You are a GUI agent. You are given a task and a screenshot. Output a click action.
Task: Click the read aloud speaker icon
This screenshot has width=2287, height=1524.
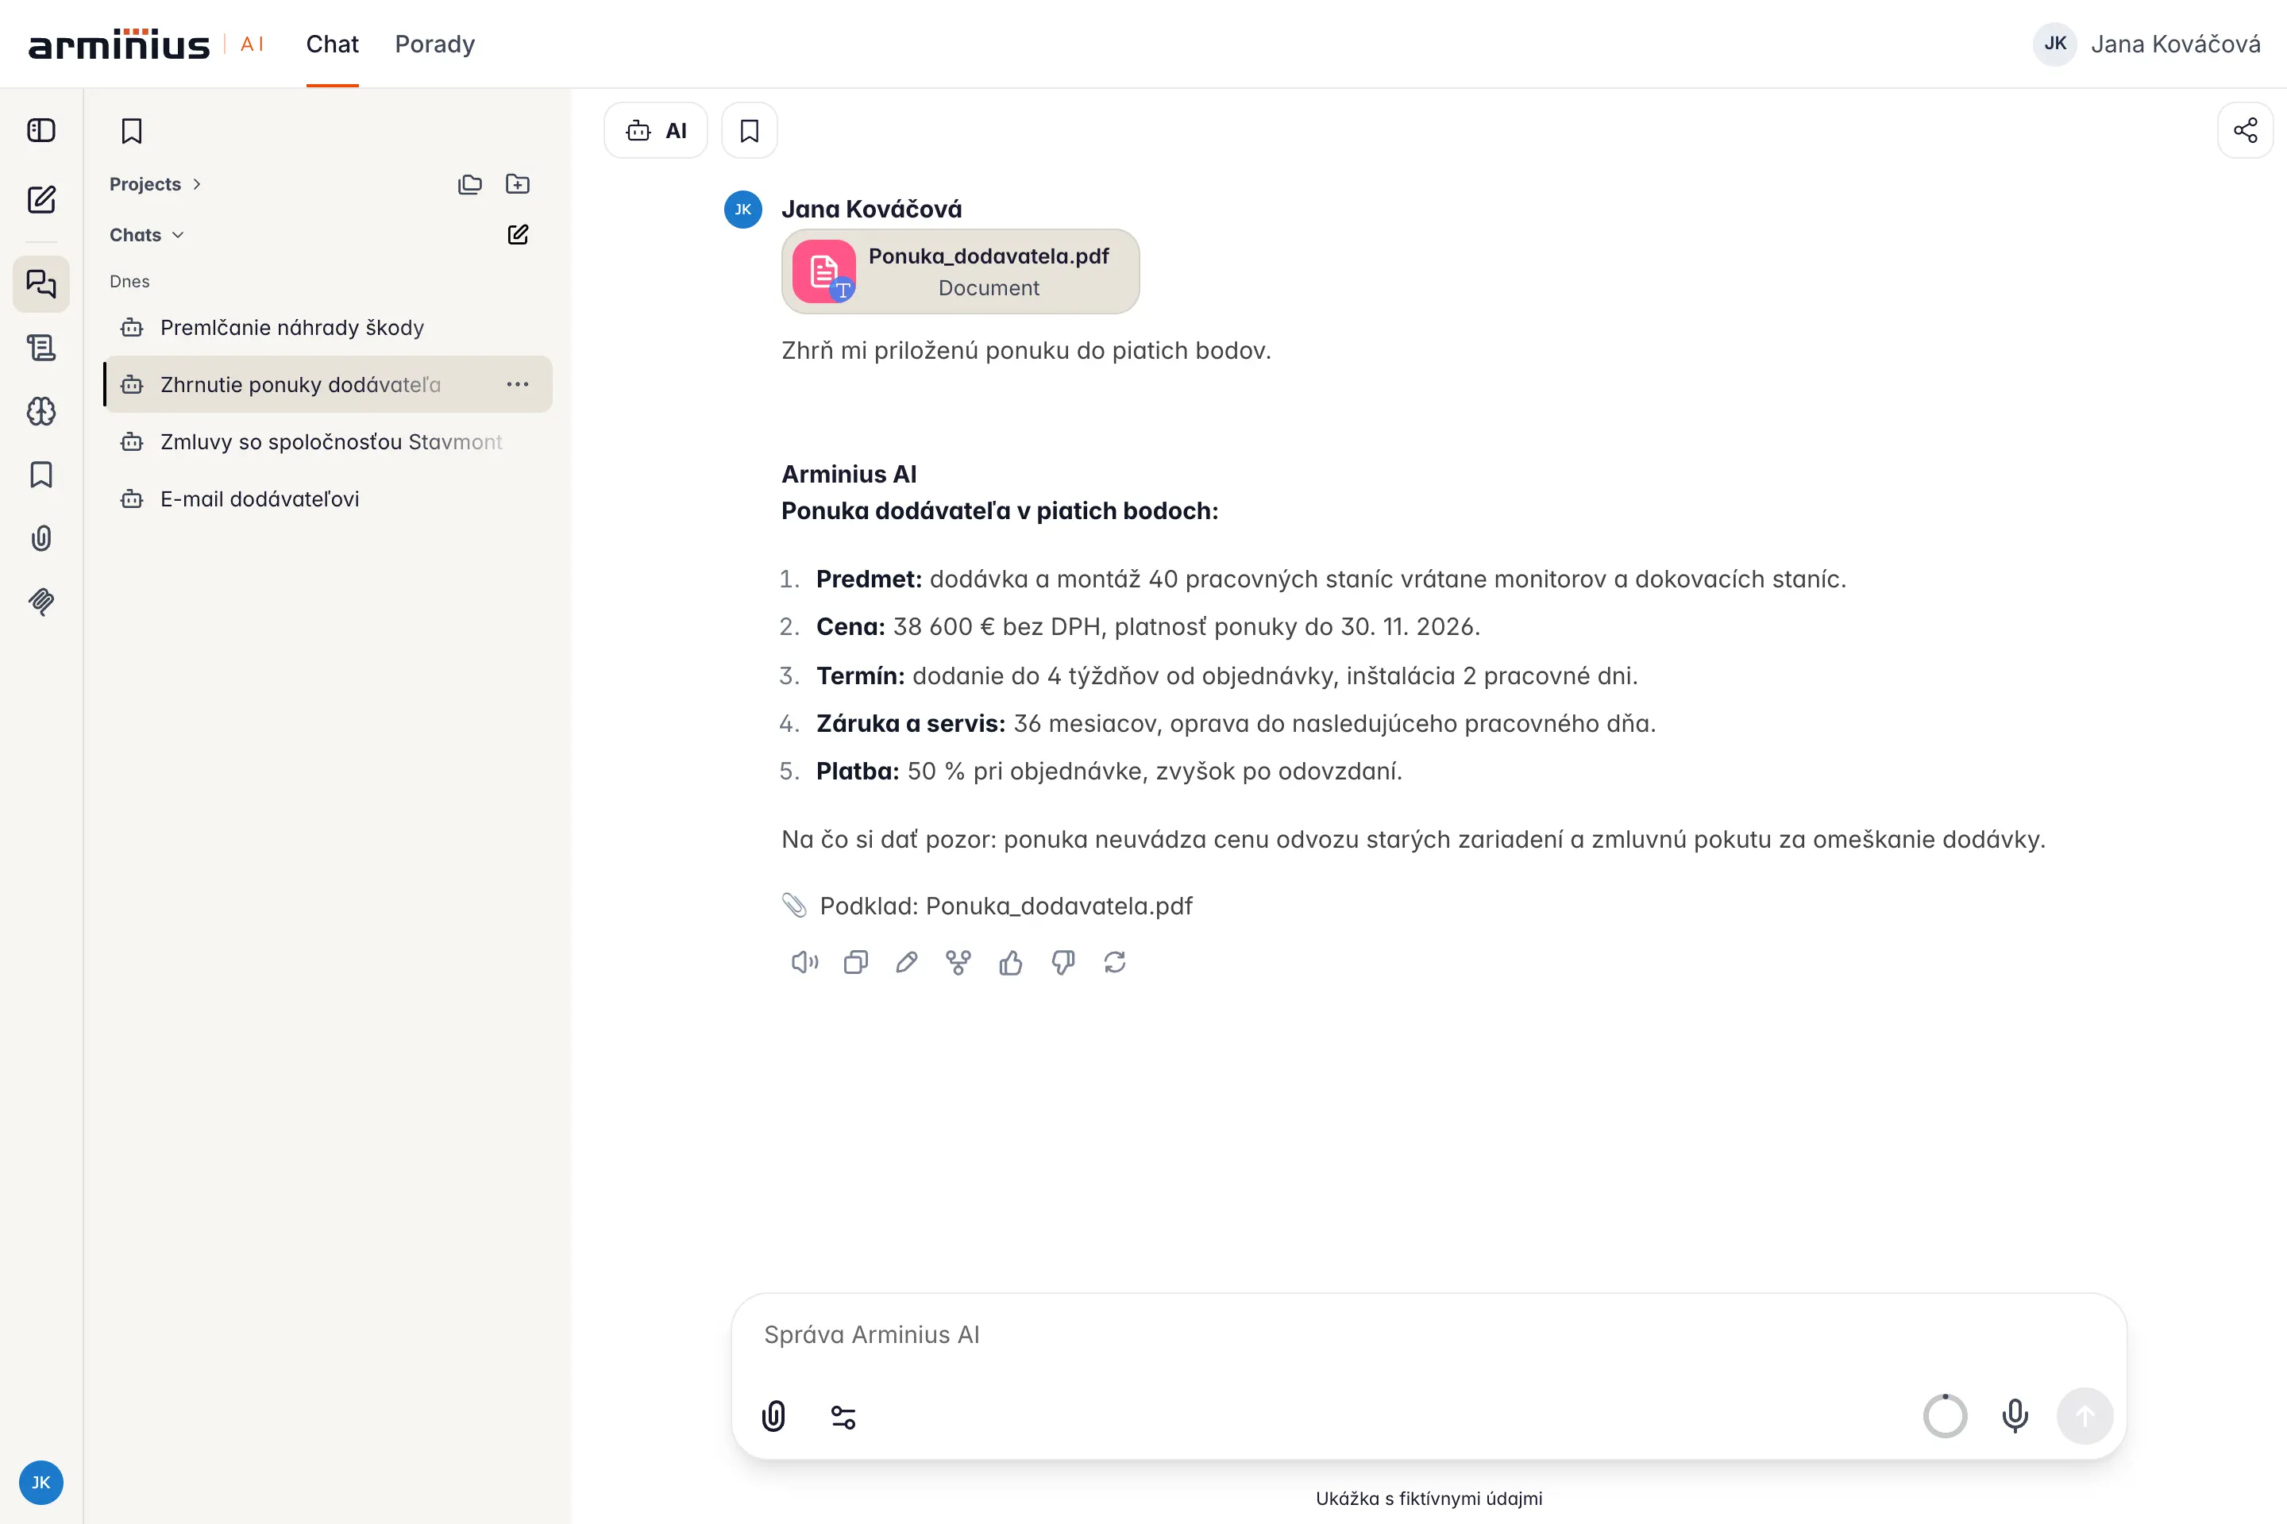click(804, 962)
